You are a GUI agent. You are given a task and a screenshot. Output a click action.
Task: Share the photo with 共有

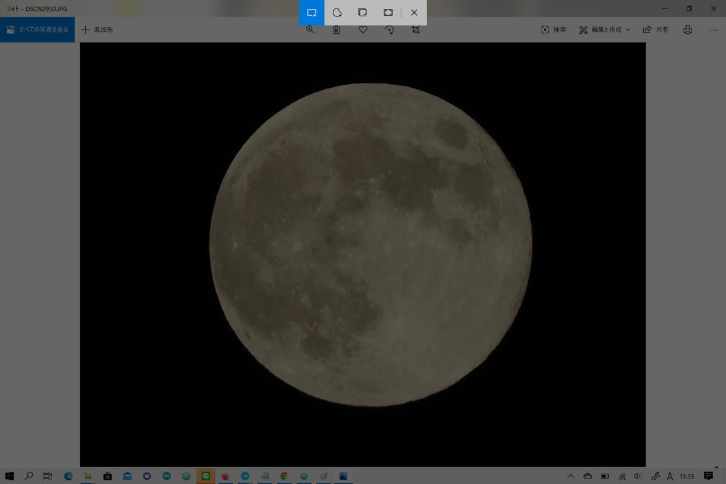point(656,29)
